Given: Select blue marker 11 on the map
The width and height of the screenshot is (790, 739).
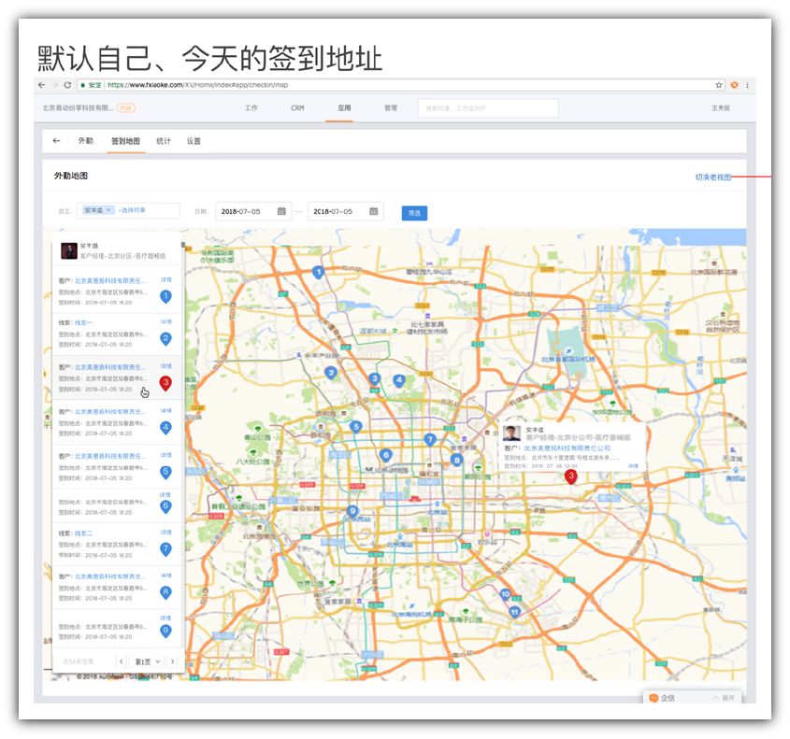Looking at the screenshot, I should (x=514, y=612).
